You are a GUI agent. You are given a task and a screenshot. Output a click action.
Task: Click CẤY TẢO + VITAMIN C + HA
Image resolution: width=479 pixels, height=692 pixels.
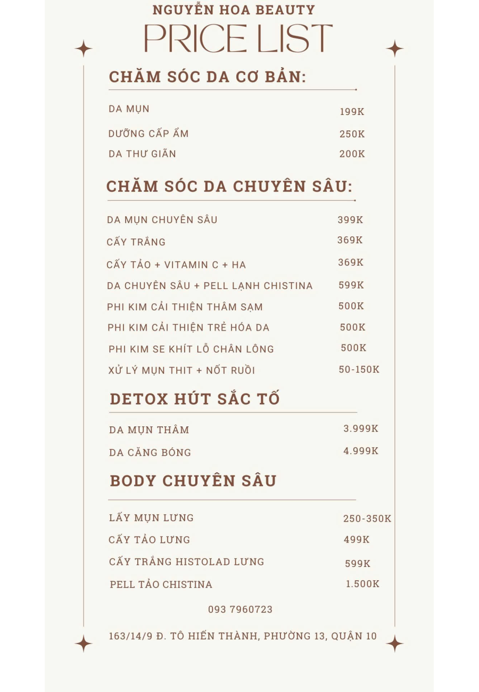coord(176,265)
